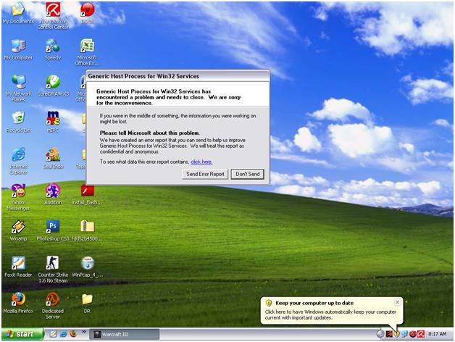Screen dimensions: 455x342
Task: Open My Documents desktop icon
Action: point(18,13)
